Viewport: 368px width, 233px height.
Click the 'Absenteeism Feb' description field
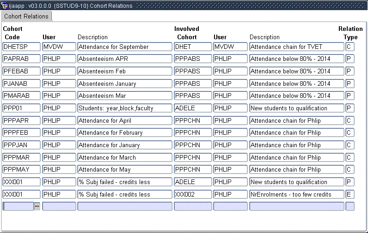(x=125, y=71)
